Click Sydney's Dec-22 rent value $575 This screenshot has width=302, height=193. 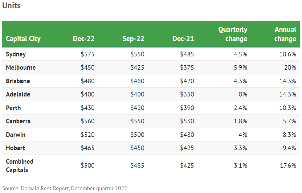(88, 54)
